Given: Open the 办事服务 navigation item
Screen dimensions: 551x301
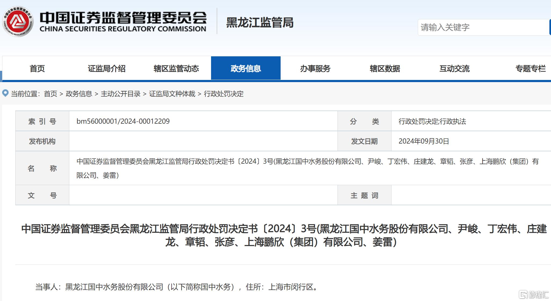Looking at the screenshot, I should (315, 69).
